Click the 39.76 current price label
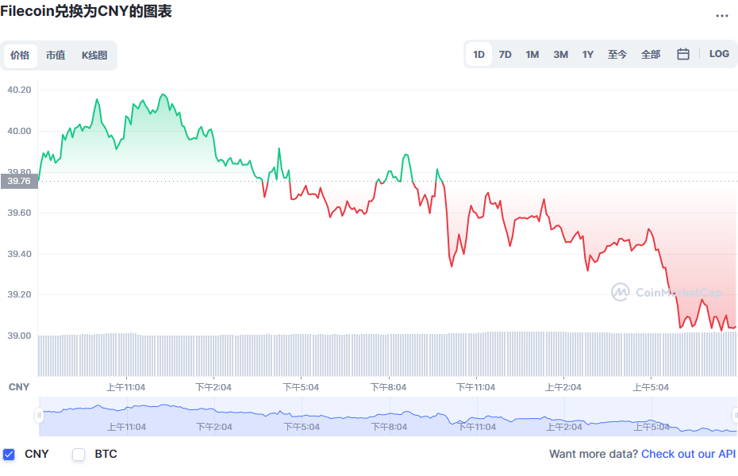 [x=19, y=181]
